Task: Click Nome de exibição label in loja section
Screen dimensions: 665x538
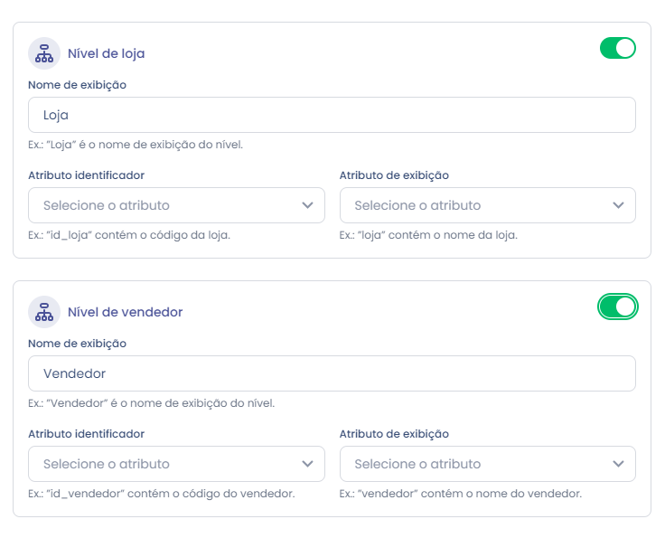Action: click(77, 85)
